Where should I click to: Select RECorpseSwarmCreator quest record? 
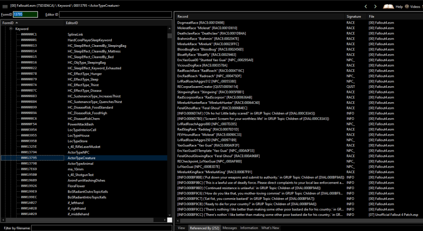[299, 87]
